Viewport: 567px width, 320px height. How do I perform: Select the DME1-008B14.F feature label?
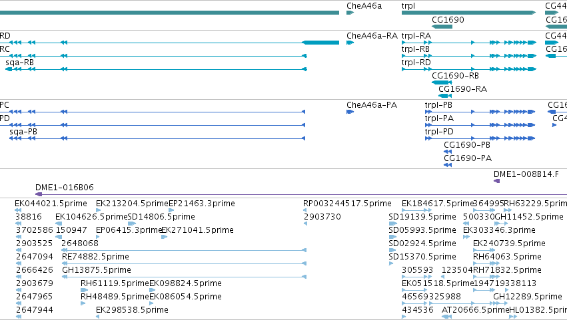[x=526, y=174]
